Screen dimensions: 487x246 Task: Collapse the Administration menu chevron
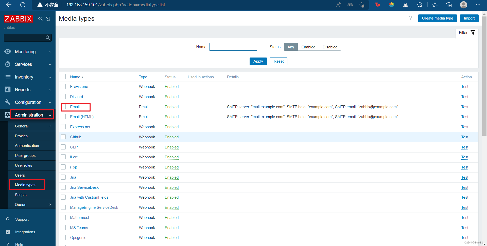[x=50, y=115]
